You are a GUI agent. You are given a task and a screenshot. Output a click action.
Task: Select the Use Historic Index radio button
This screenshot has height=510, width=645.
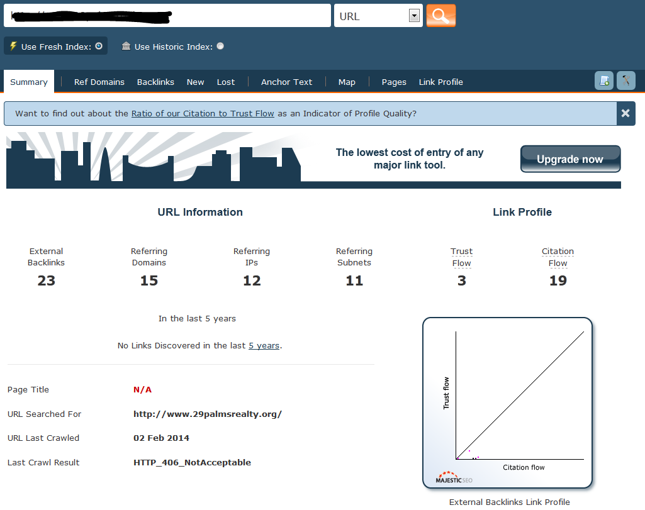220,46
